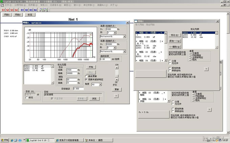Expand the high-pass 阶 order dropdown
The height and width of the screenshot is (143, 230).
coord(115,33)
